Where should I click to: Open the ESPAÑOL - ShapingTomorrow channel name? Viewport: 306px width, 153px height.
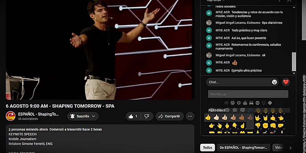click(38, 114)
